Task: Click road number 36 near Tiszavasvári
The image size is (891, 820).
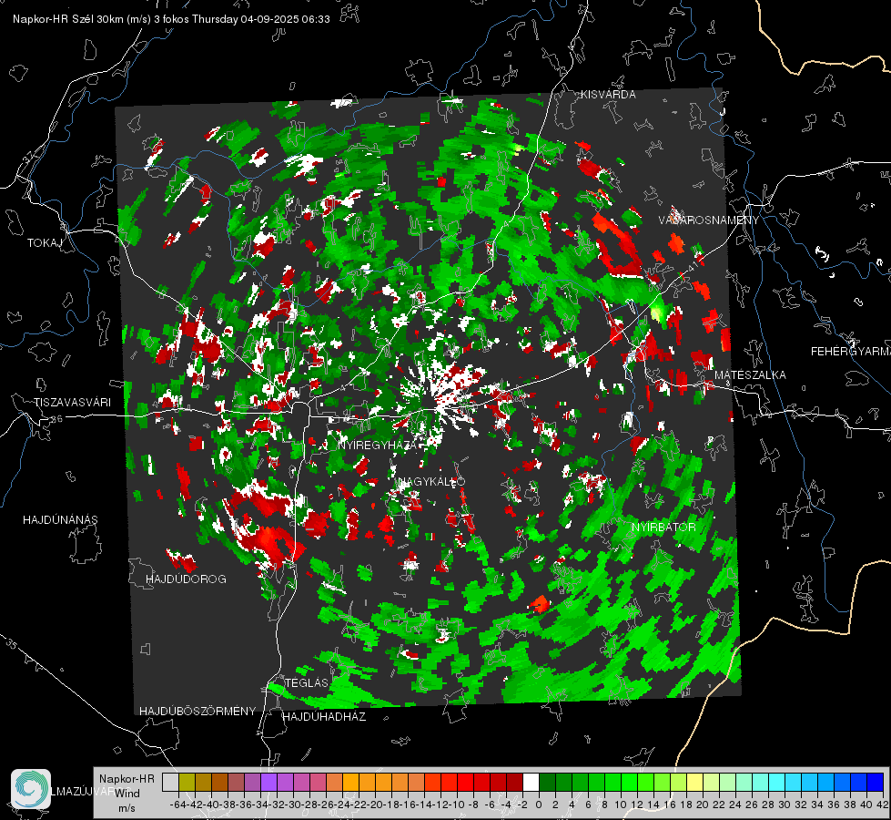Action: click(56, 419)
